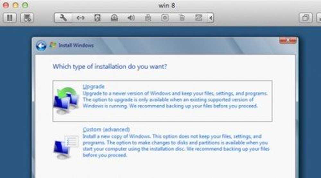Click the Windows flag logo beside Install Windows
The height and width of the screenshot is (178, 321).
(x=53, y=45)
